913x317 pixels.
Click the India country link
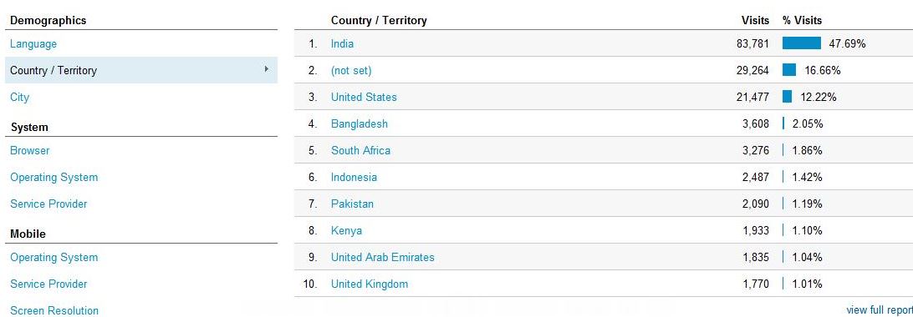342,44
